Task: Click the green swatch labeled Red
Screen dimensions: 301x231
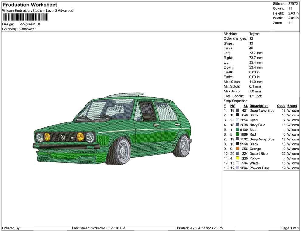Action: [x=237, y=134]
